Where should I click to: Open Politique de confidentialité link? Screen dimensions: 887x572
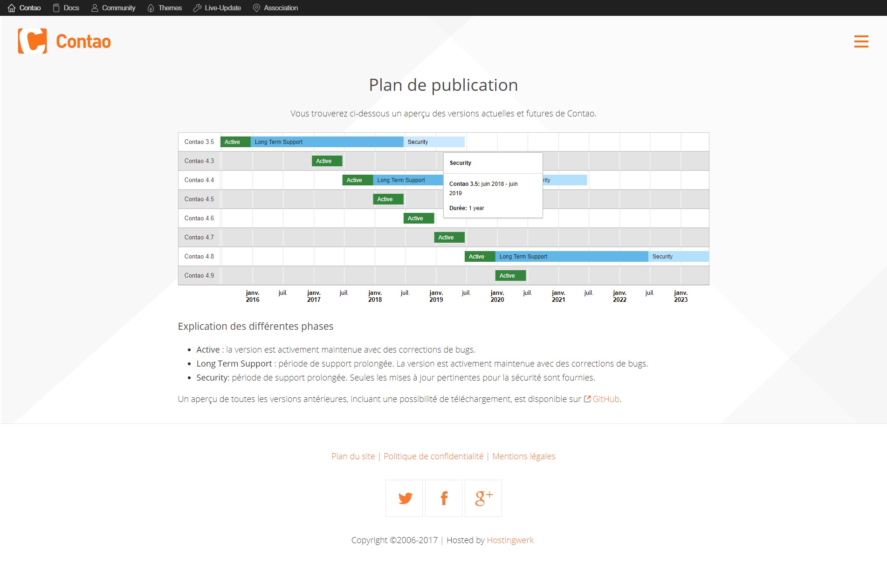[433, 456]
